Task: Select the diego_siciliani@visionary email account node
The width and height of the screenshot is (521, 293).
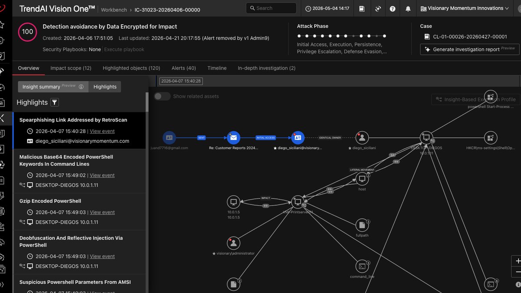Action: tap(298, 138)
